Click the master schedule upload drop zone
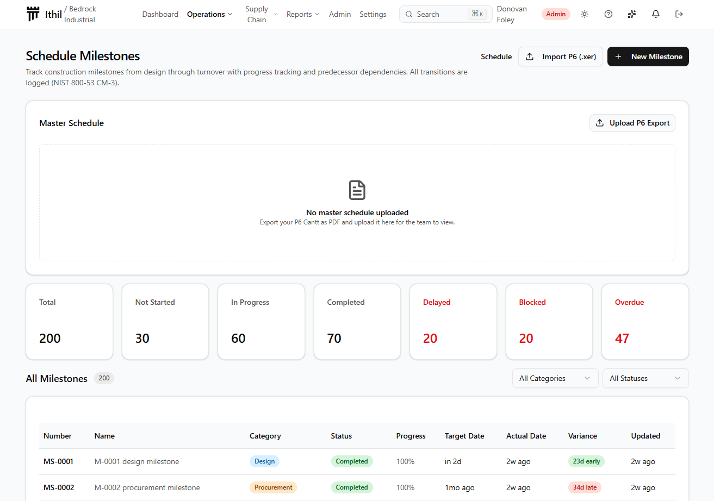The height and width of the screenshot is (501, 714). coord(357,203)
